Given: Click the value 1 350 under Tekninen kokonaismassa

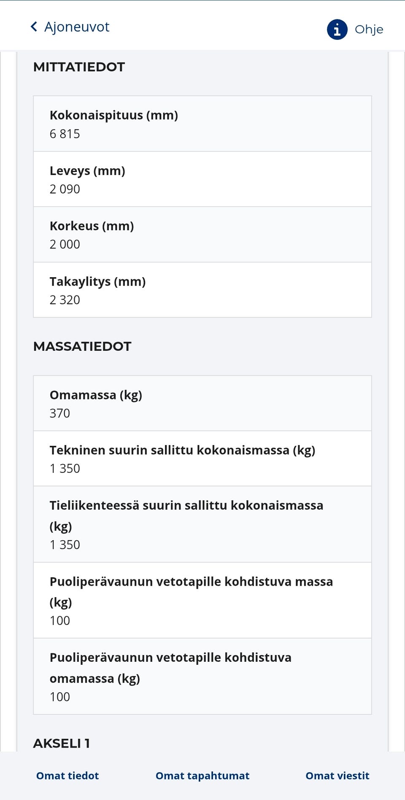Looking at the screenshot, I should pyautogui.click(x=65, y=468).
